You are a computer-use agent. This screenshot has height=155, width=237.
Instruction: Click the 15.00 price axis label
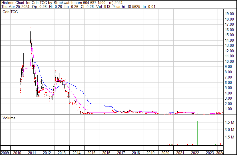coord(229,35)
